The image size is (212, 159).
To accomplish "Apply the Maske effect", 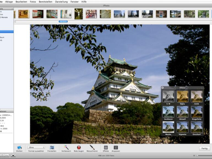I will point(168,127).
